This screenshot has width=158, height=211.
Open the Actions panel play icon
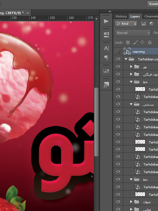point(106,21)
